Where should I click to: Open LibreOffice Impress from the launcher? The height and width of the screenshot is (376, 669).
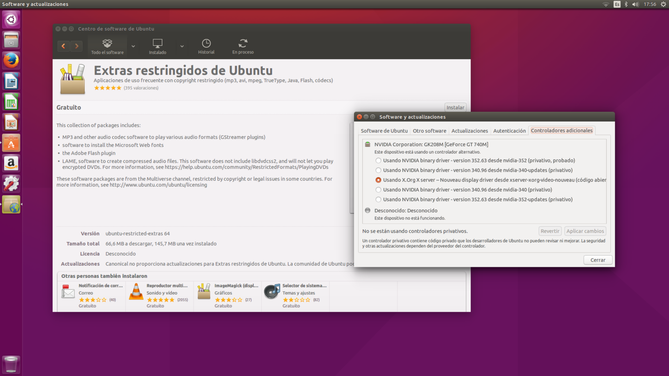[11, 122]
